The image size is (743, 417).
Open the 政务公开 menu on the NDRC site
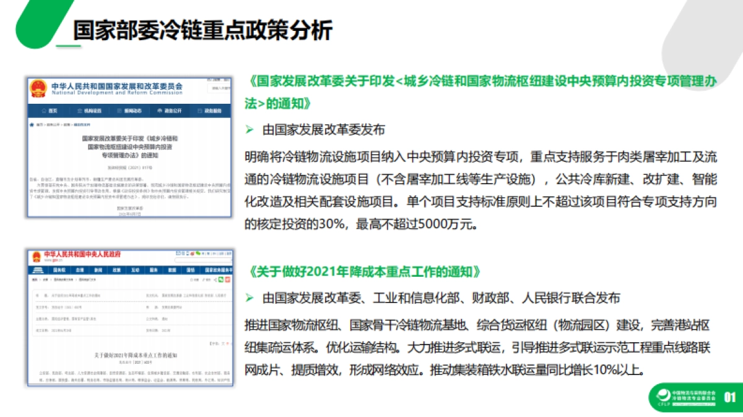170,111
